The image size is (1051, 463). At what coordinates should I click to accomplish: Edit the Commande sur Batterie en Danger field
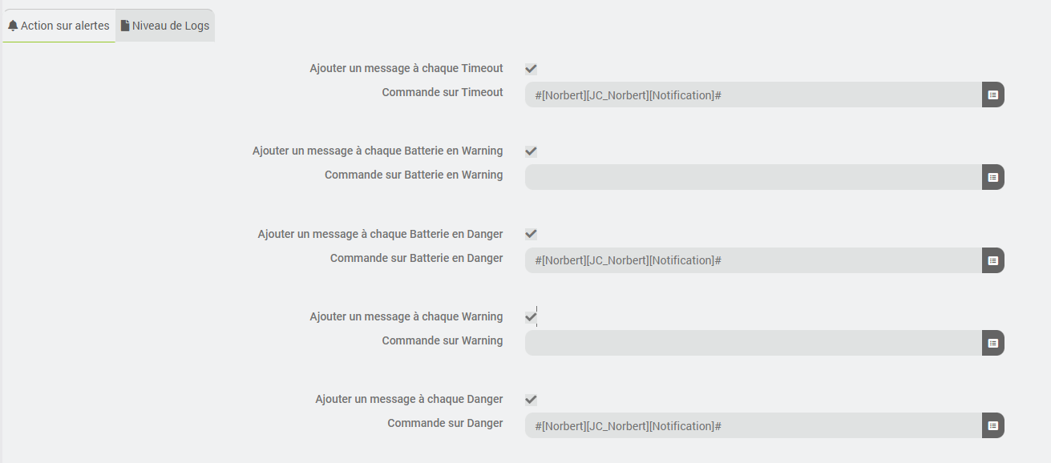[x=753, y=260]
